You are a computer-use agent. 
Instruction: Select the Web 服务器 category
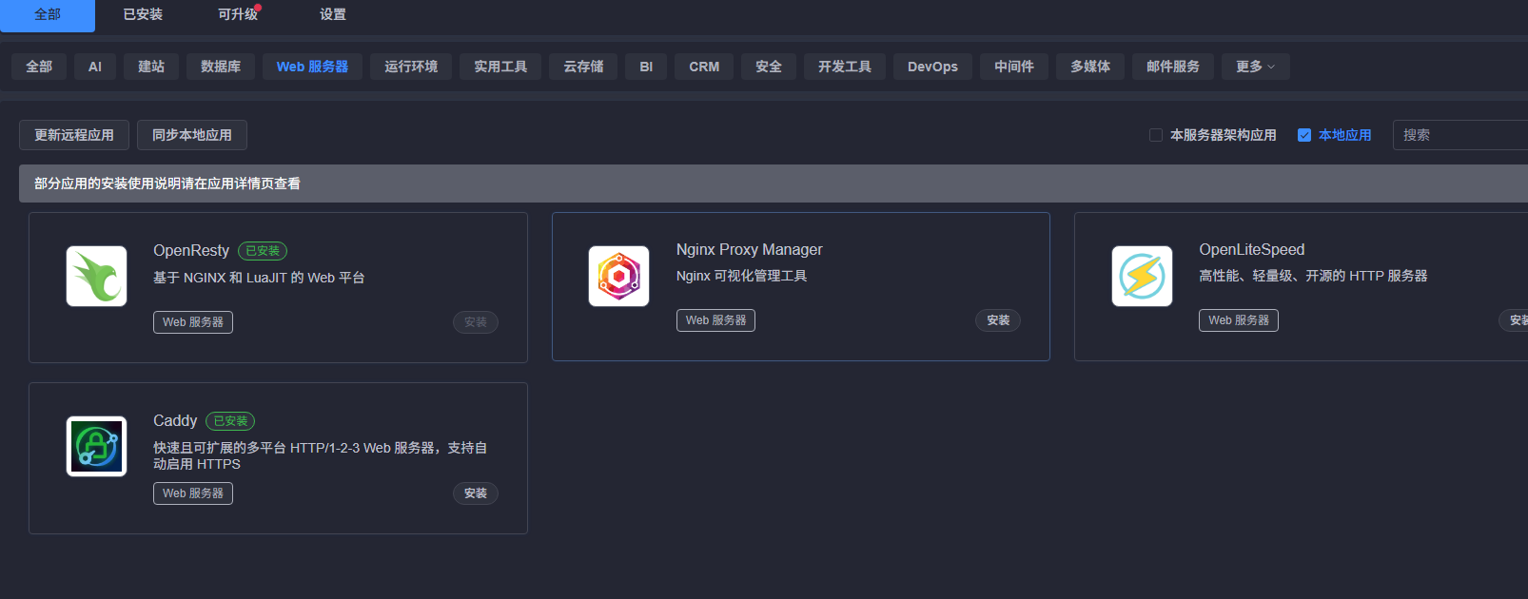coord(312,67)
